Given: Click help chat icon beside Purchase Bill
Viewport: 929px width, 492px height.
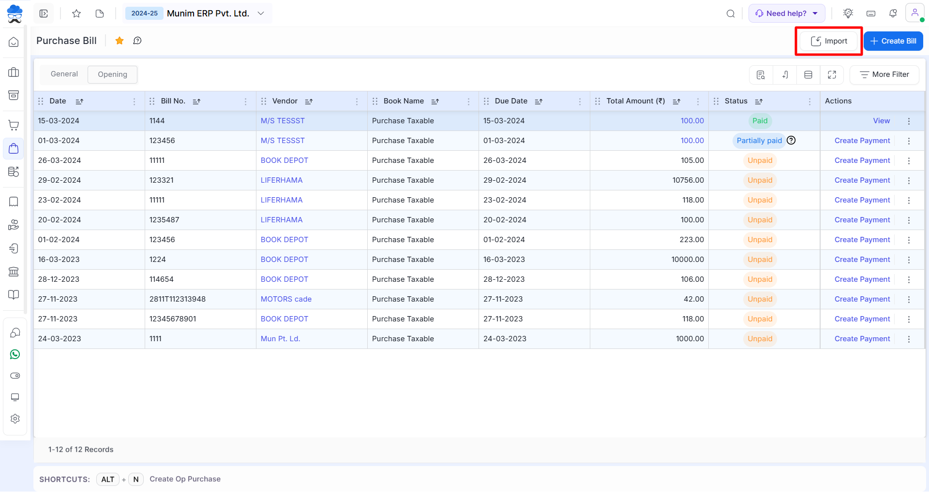Looking at the screenshot, I should point(137,41).
